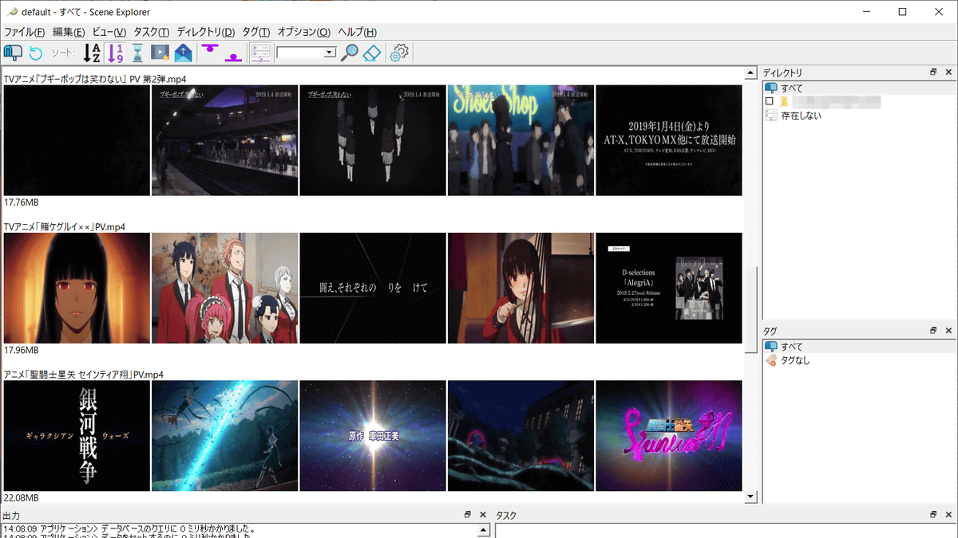
Task: Open the オプション(O) menu
Action: [x=304, y=32]
